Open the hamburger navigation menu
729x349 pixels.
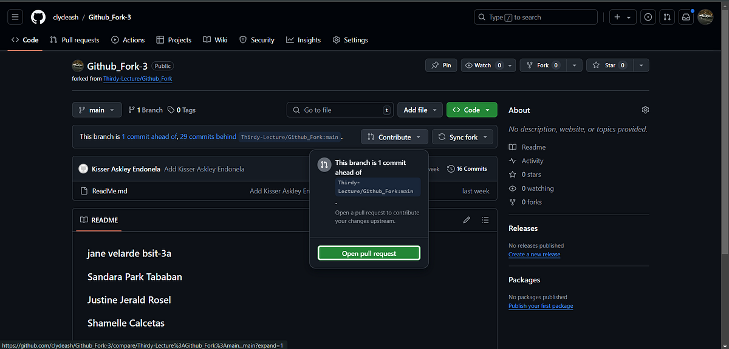[x=15, y=17]
